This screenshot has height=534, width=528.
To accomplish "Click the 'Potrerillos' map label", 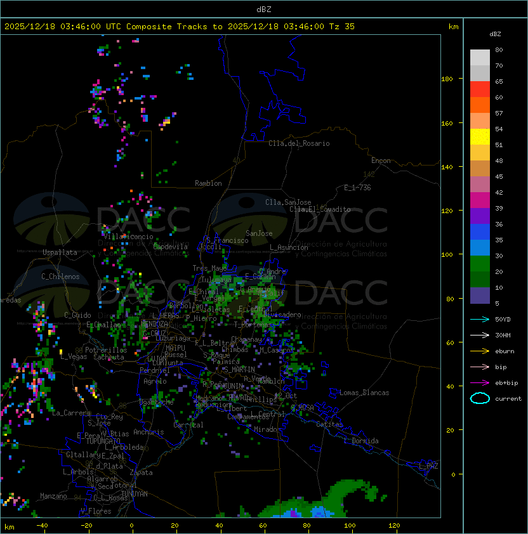I will tap(106, 350).
